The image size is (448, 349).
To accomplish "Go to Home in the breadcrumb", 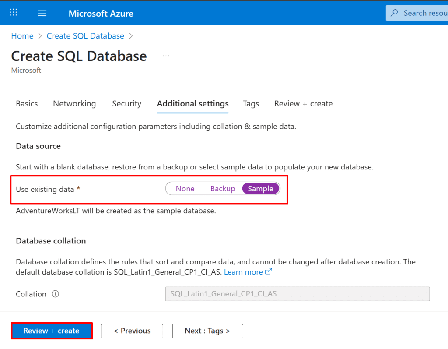I will point(22,36).
